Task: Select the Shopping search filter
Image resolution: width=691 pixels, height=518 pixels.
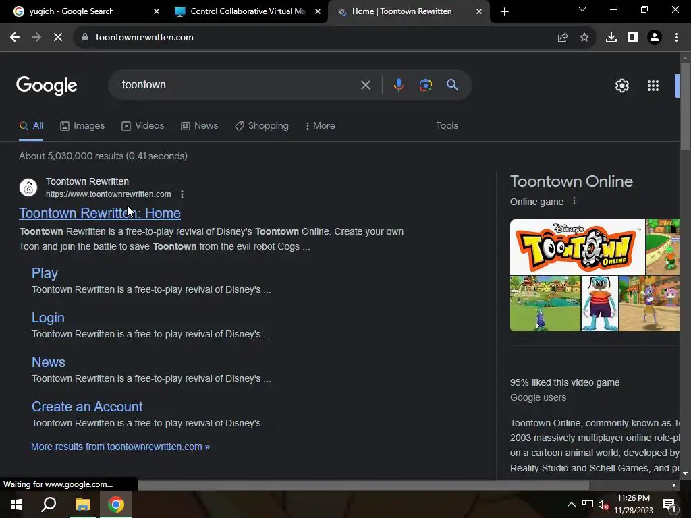Action: tap(262, 126)
